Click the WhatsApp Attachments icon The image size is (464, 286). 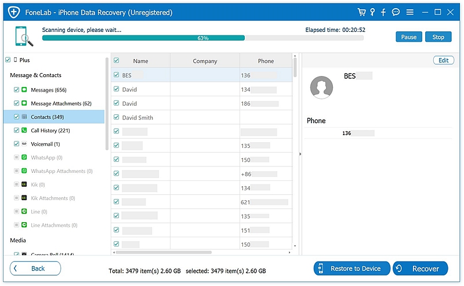[24, 171]
